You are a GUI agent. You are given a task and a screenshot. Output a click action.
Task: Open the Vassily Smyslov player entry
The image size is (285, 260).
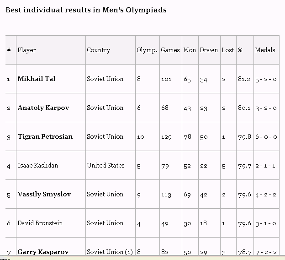(44, 194)
